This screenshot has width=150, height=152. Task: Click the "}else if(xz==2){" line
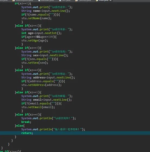tap(28, 26)
